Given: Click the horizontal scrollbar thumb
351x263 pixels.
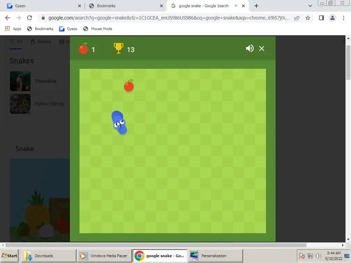Looking at the screenshot, I should click(156, 245).
